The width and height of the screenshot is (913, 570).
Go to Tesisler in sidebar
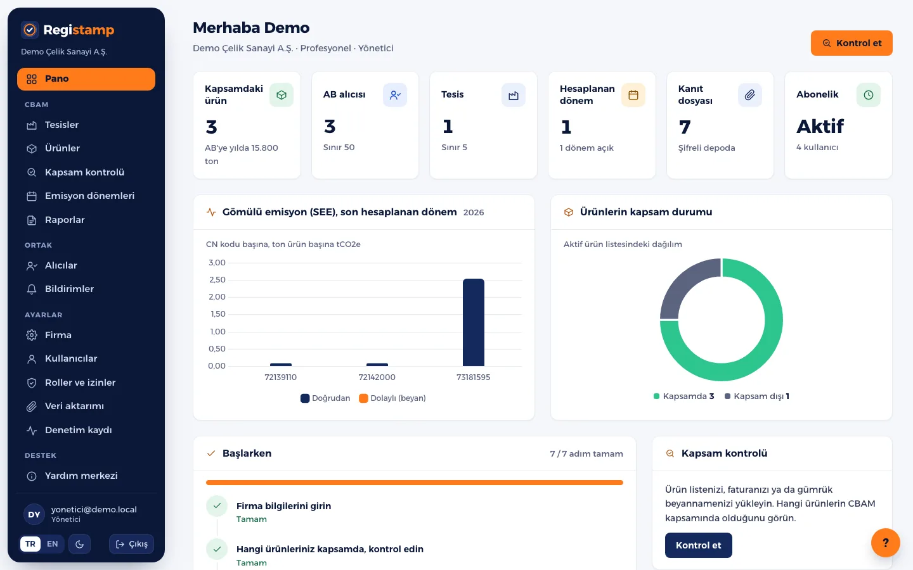coord(86,125)
